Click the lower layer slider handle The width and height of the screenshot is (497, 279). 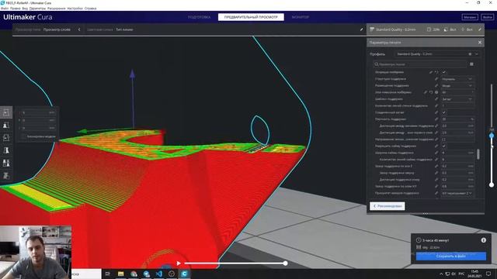pyautogui.click(x=492, y=184)
